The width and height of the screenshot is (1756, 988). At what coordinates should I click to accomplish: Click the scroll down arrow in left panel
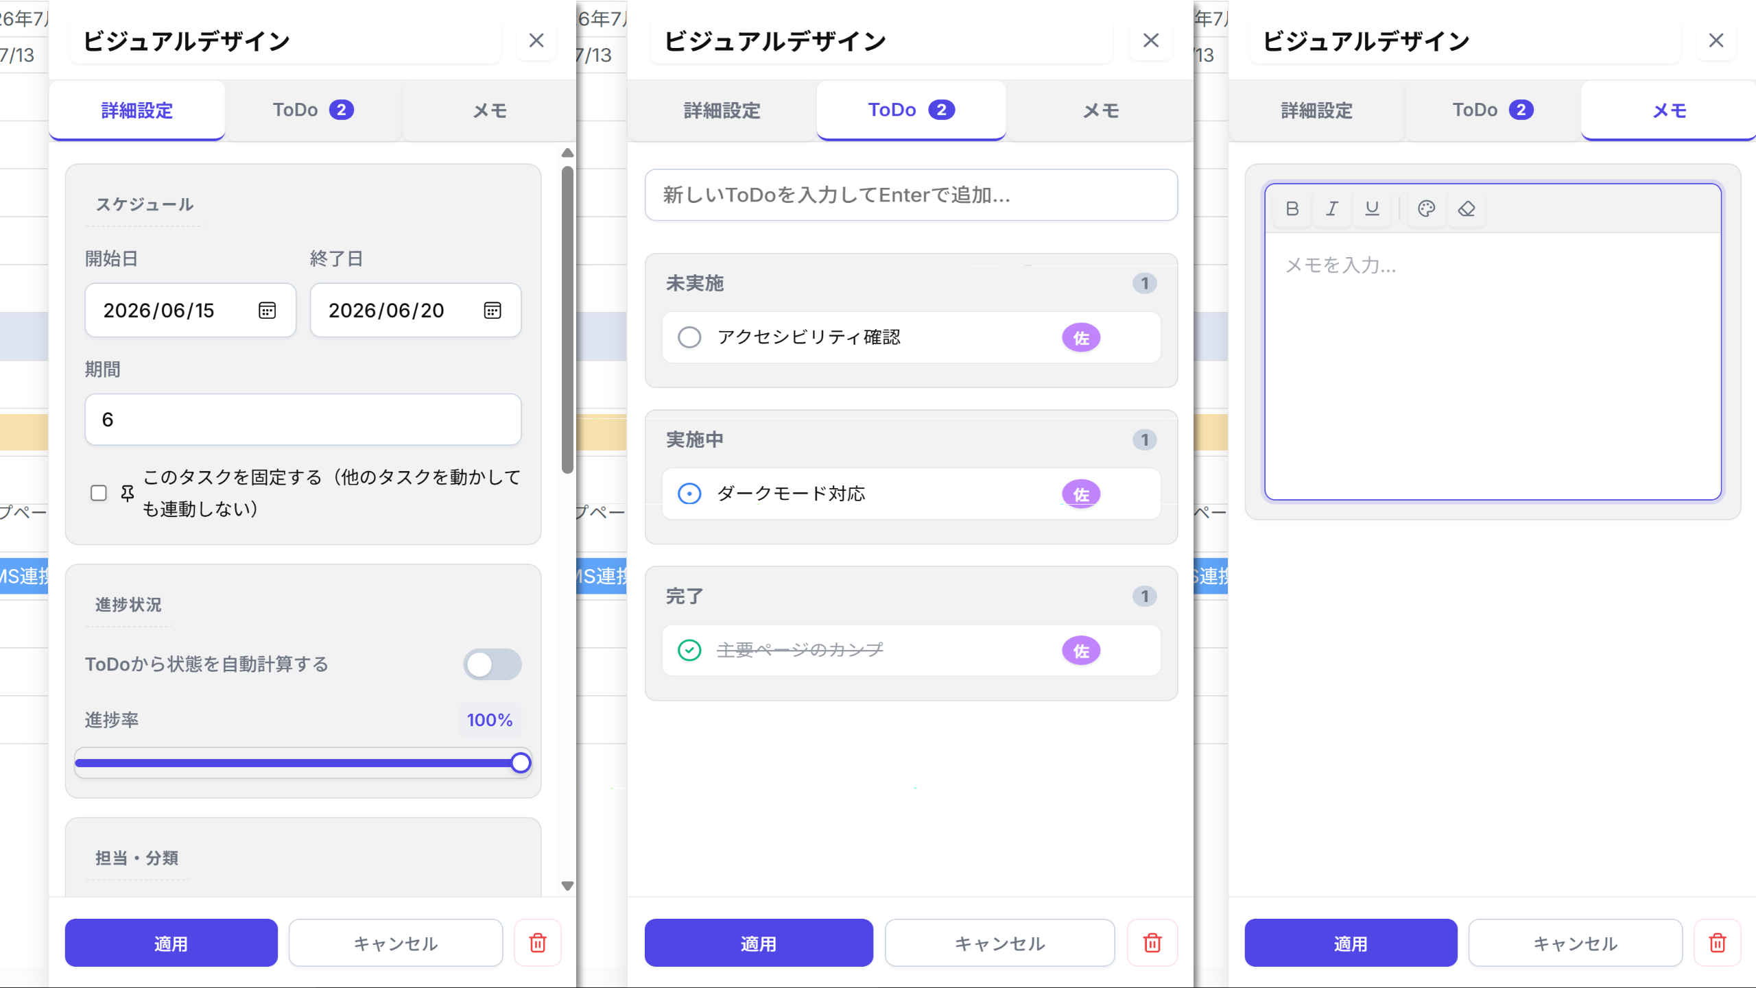[567, 885]
